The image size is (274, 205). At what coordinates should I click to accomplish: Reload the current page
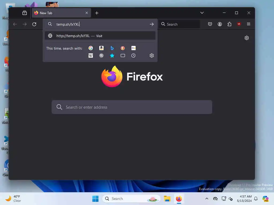[34, 24]
